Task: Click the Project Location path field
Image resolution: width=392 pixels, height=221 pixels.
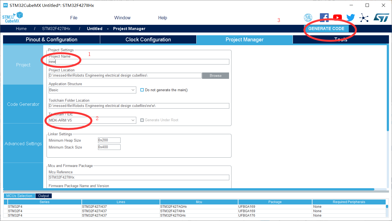Action: pos(125,76)
